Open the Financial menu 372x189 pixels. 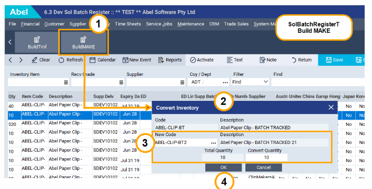coord(30,24)
